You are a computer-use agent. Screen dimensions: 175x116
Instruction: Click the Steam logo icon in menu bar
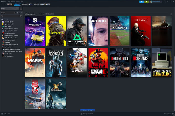tap(2, 2)
